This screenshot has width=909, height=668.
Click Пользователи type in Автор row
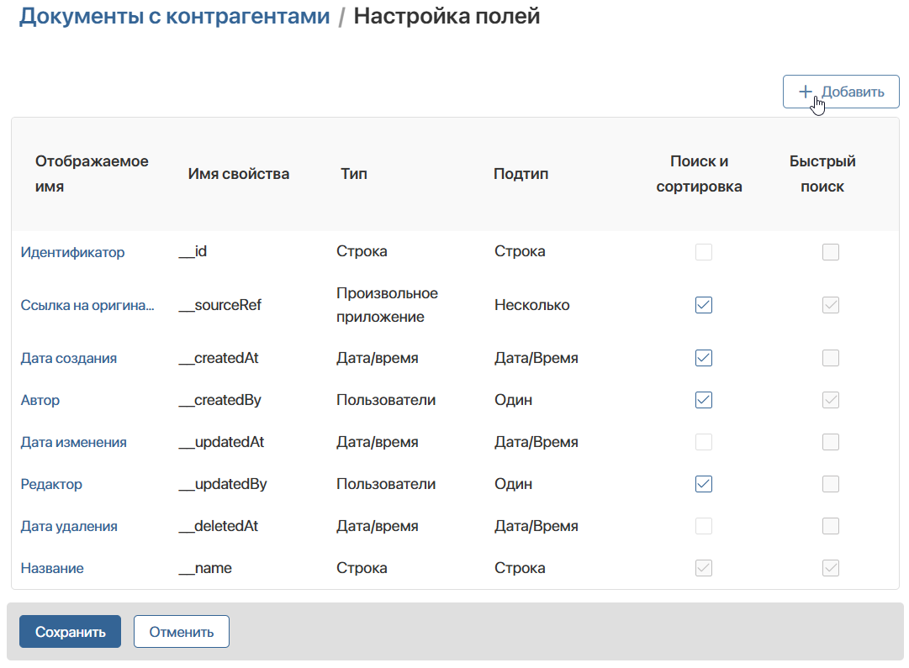pyautogui.click(x=386, y=400)
